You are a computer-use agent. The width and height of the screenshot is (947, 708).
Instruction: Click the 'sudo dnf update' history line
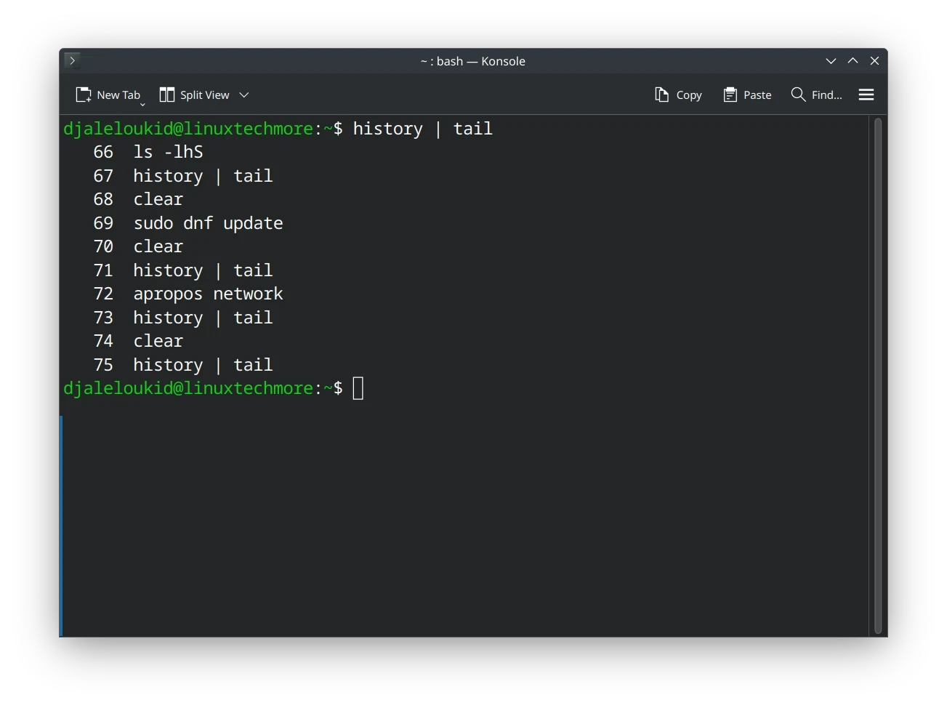tap(208, 223)
